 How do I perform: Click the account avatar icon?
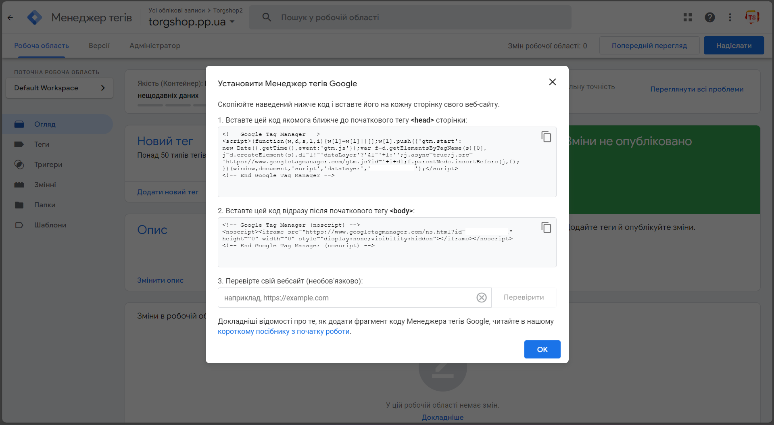tap(752, 17)
